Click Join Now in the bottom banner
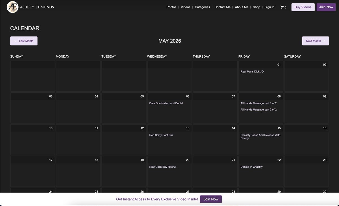This screenshot has height=206, width=339. [x=211, y=199]
